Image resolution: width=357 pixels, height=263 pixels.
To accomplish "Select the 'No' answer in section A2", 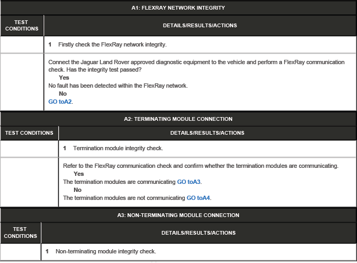I will [x=78, y=190].
